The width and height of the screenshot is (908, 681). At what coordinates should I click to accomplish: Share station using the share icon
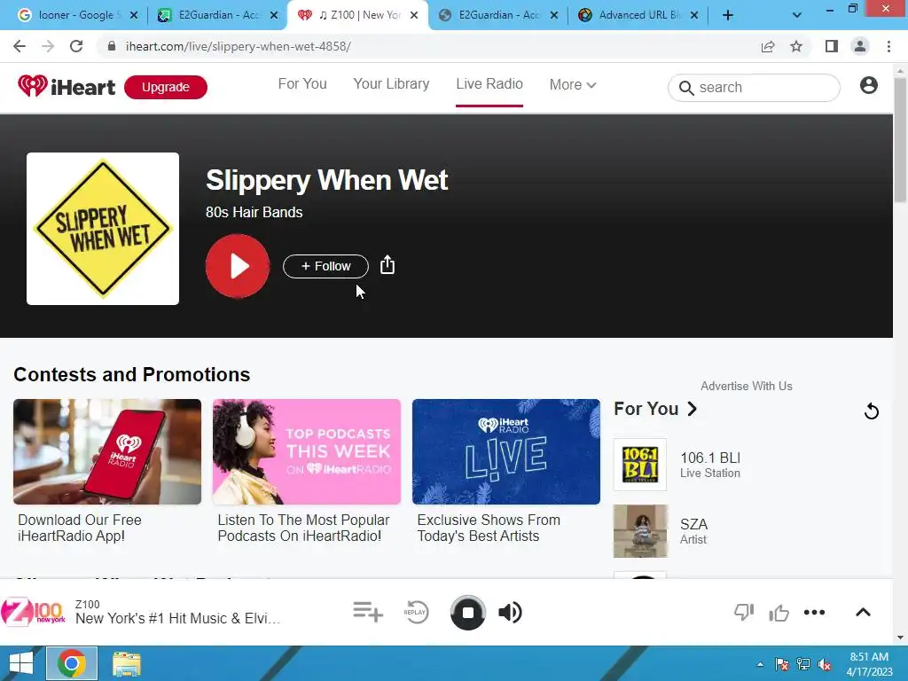387,265
